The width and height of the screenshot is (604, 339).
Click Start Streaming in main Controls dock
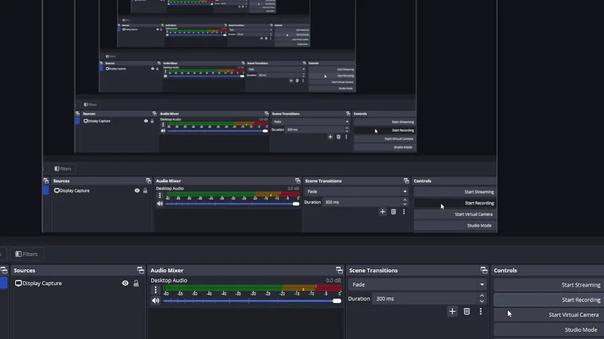(x=548, y=285)
